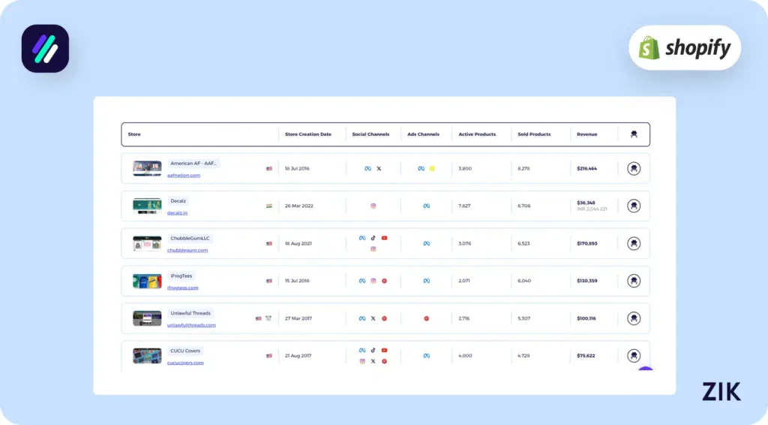
Task: Open Unlawful Threads' Pinterest social icon
Action: pos(385,318)
